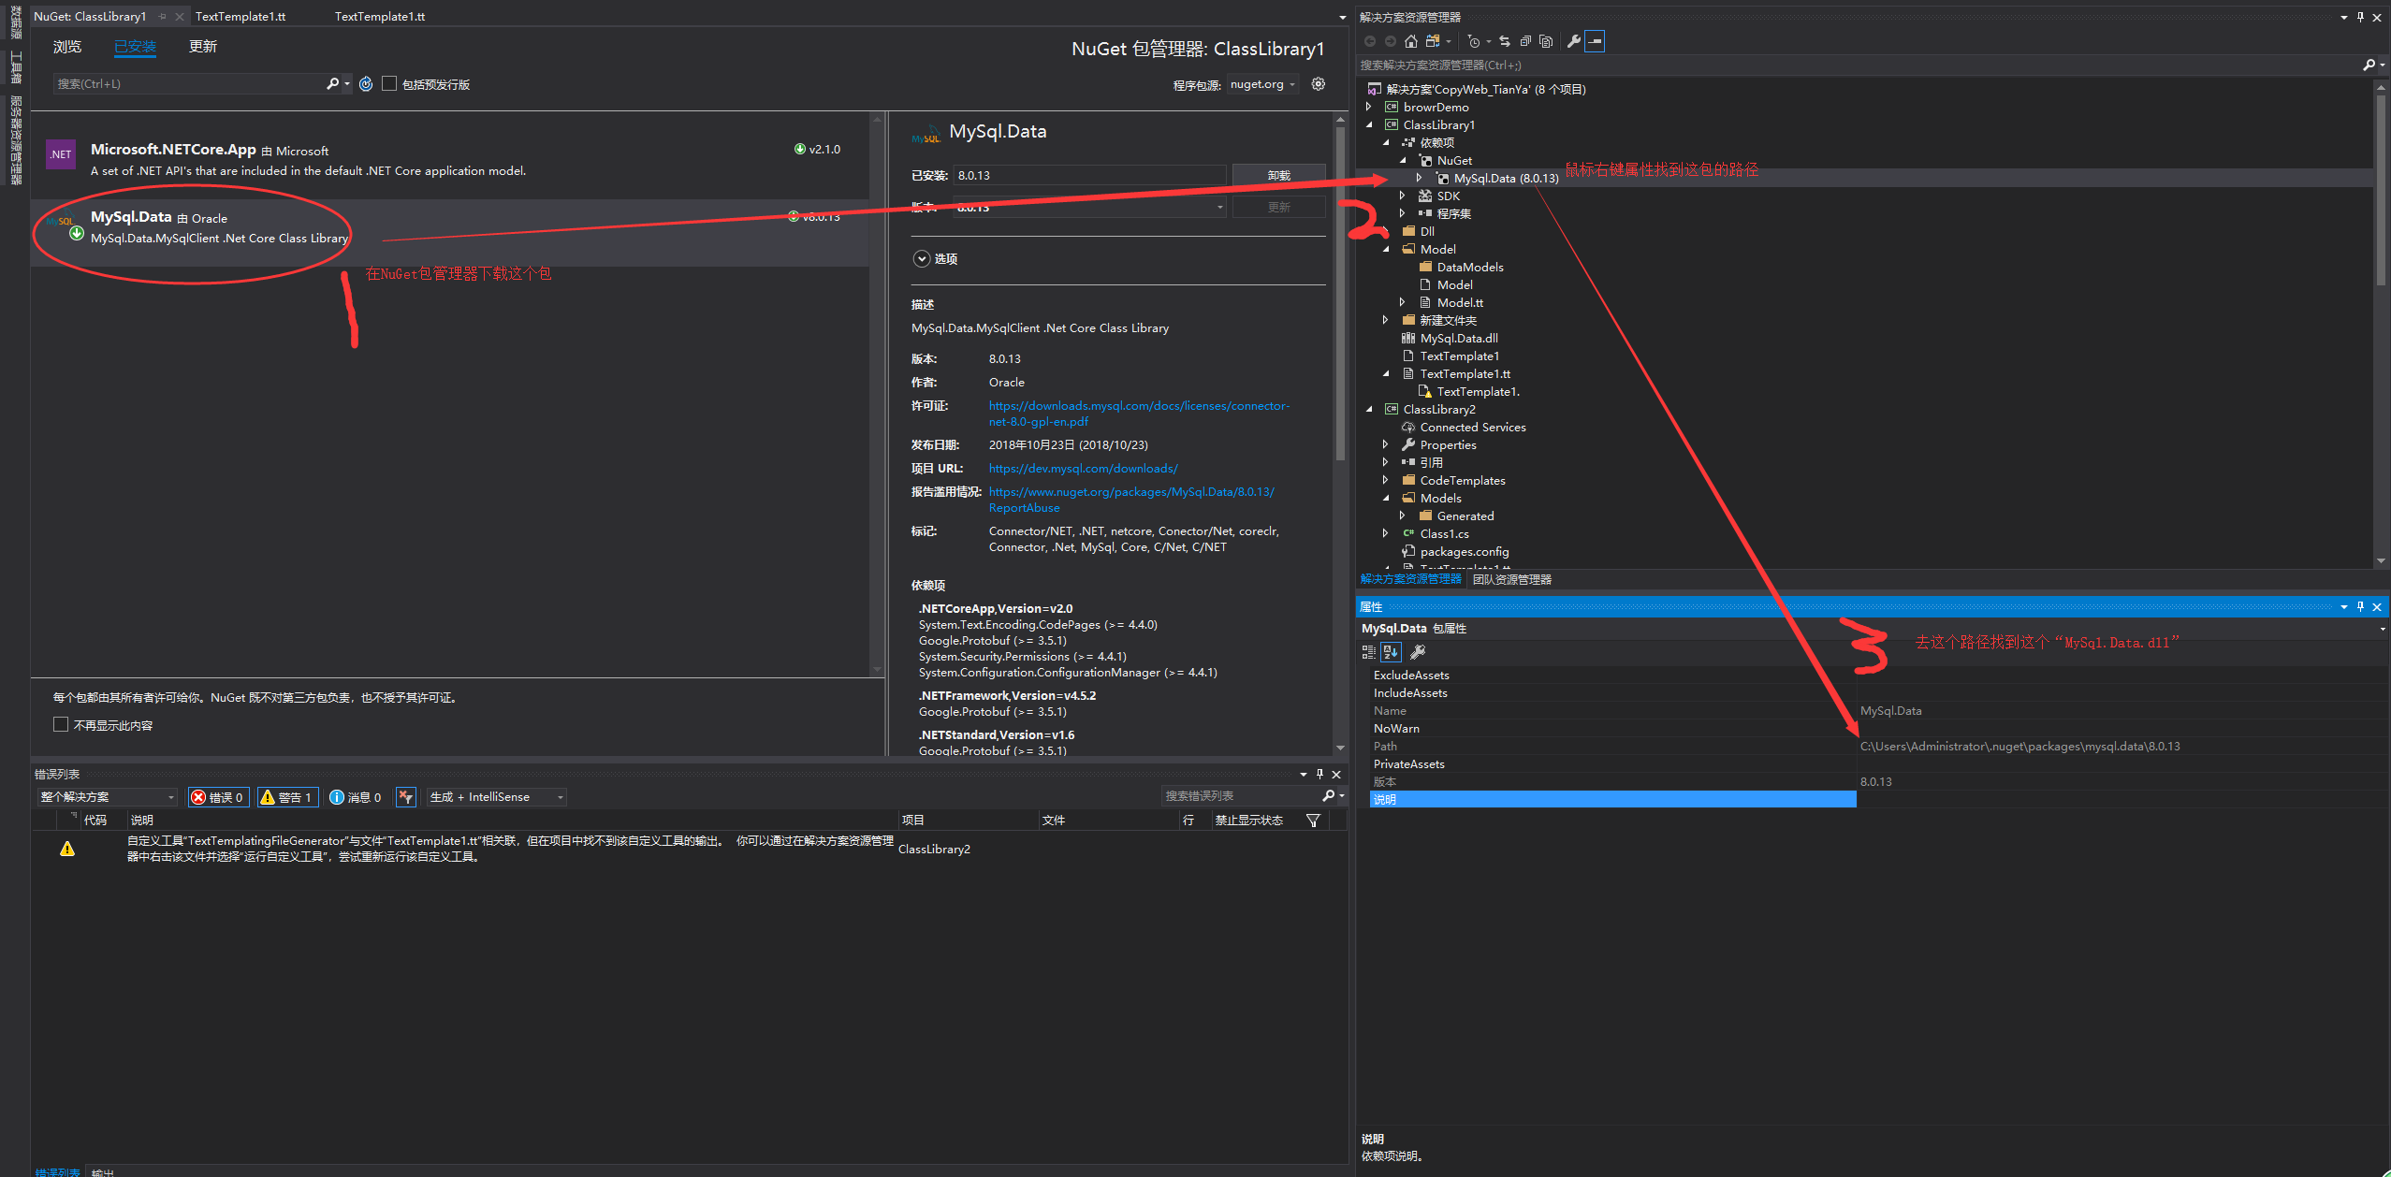Click the NuGet refresh icon beside search
The width and height of the screenshot is (2391, 1177).
[366, 84]
